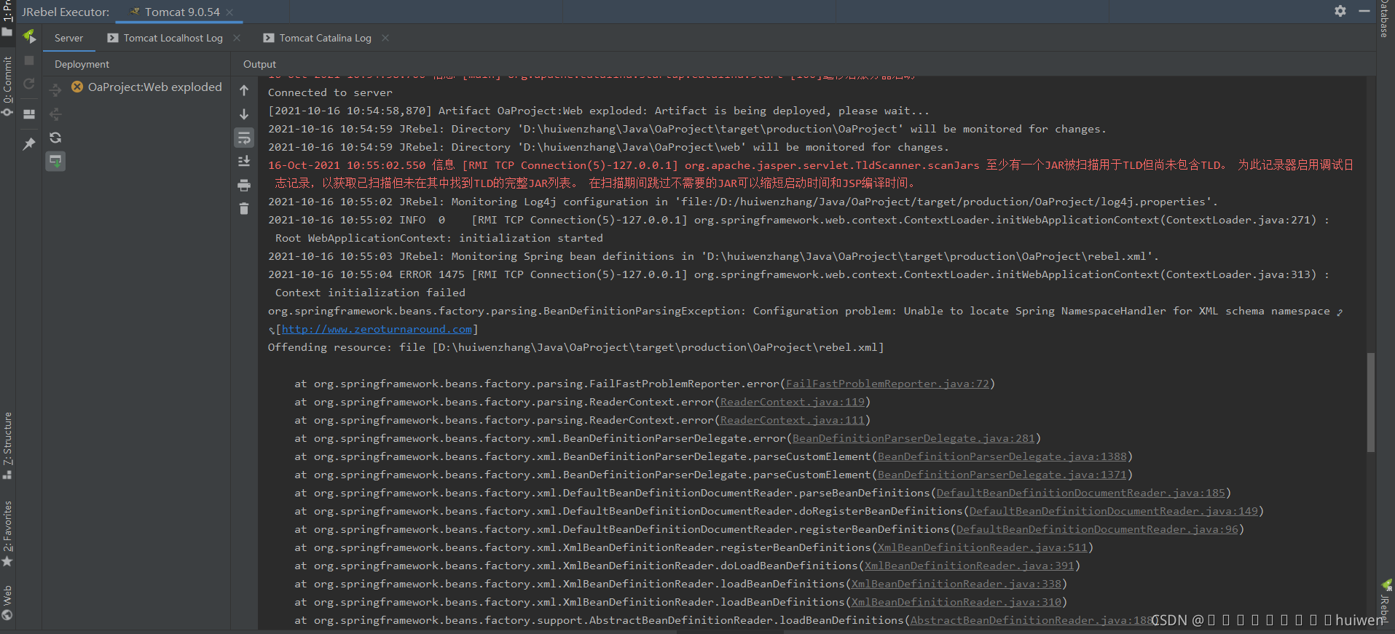Close the Tomcat Localhost Log tab
Image resolution: width=1395 pixels, height=634 pixels.
pos(237,38)
